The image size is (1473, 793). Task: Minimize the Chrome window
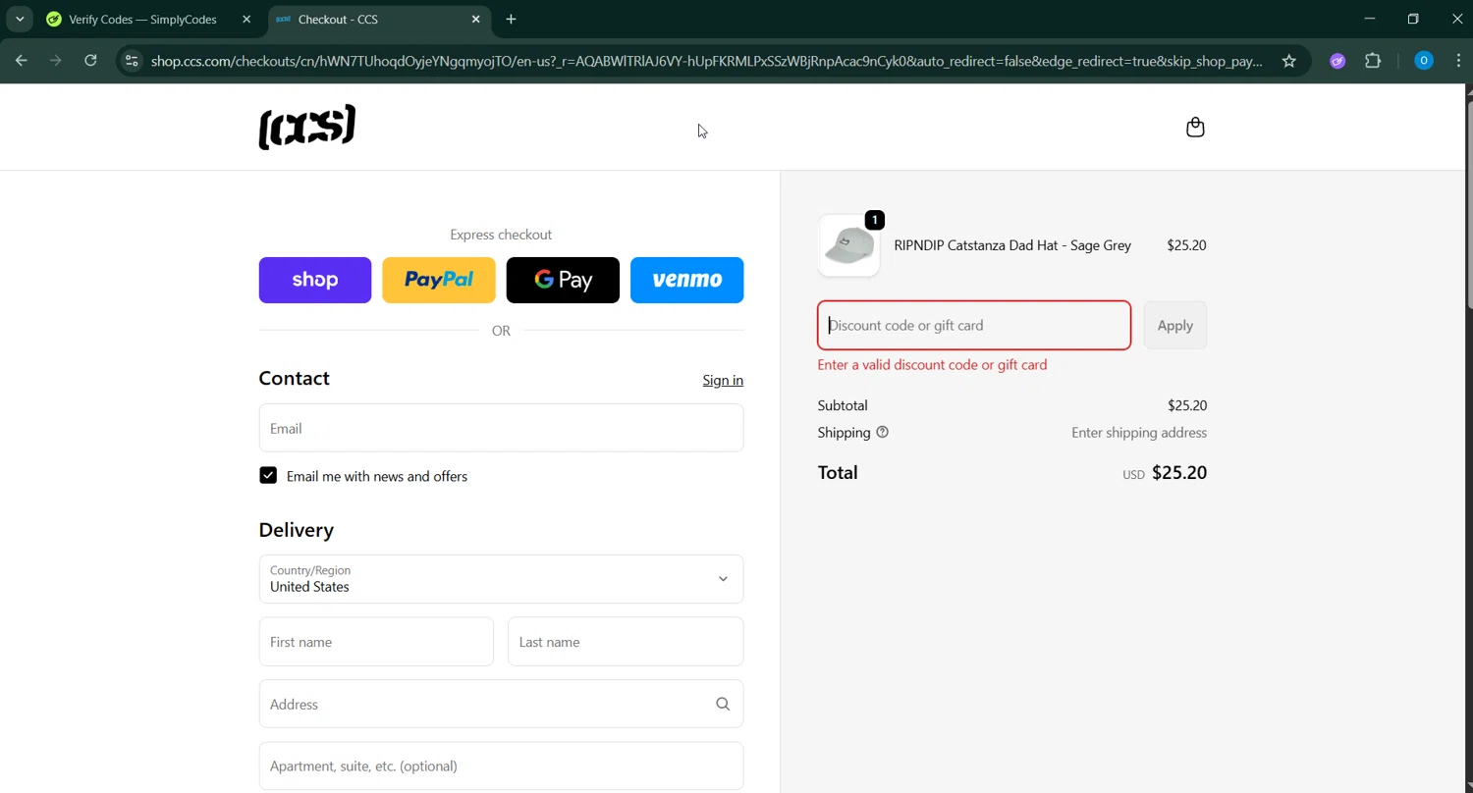[x=1370, y=19]
